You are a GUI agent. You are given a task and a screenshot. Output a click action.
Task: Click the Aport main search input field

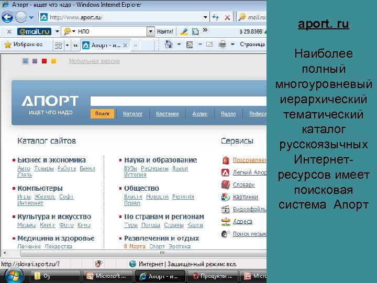pyautogui.click(x=178, y=101)
